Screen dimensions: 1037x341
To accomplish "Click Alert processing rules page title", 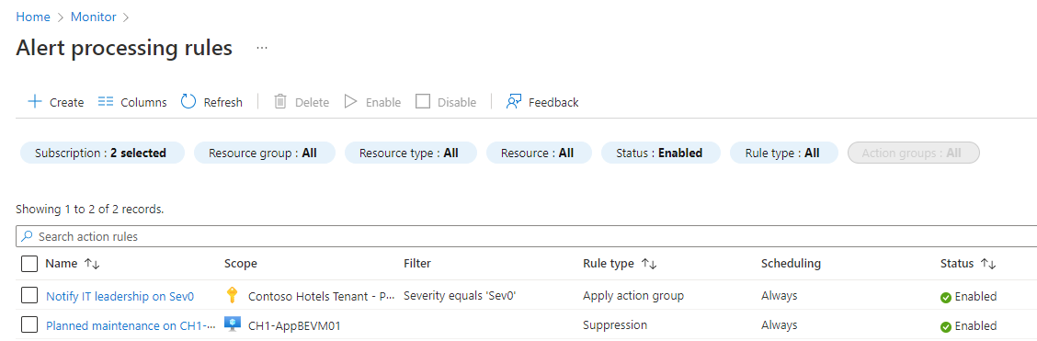I will [x=124, y=48].
